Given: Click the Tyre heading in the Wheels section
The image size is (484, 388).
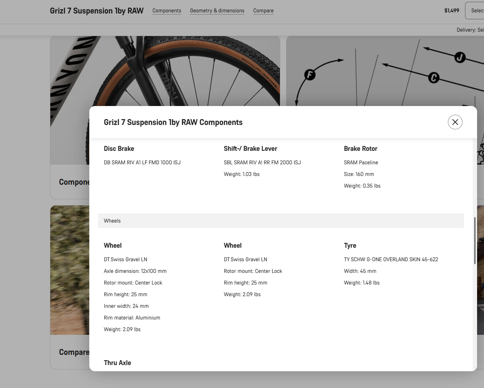Looking at the screenshot, I should pos(350,246).
